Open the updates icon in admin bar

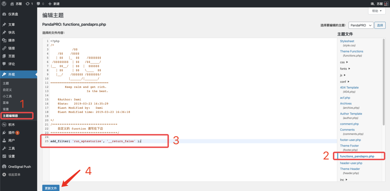pyautogui.click(x=28, y=4)
